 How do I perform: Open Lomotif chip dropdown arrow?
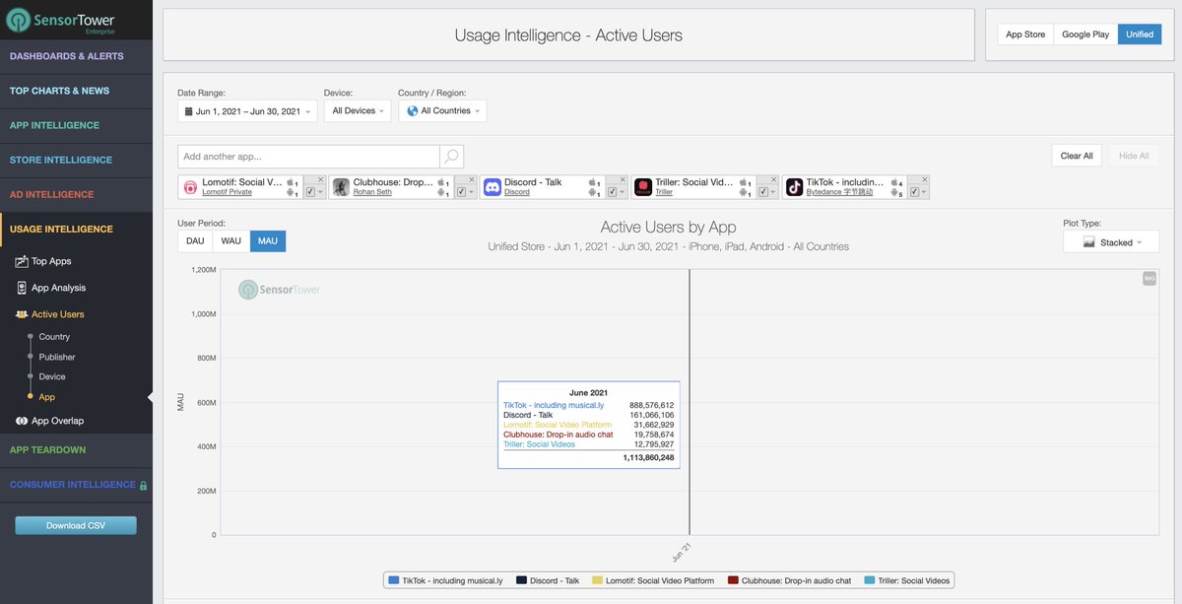[x=320, y=192]
